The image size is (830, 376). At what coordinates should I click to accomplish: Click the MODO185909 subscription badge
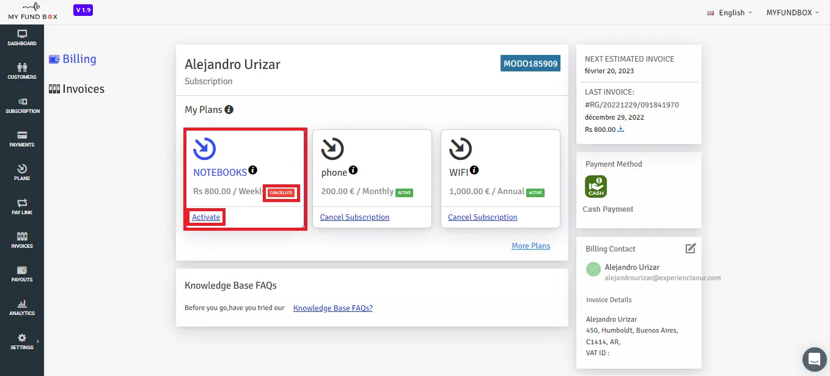point(531,63)
